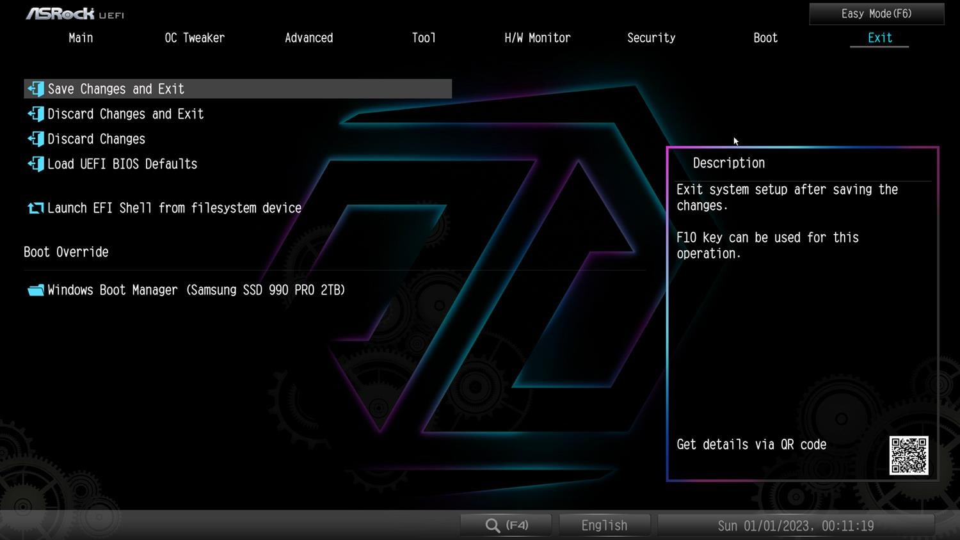Open the Boot tab
The image size is (960, 540).
[765, 38]
